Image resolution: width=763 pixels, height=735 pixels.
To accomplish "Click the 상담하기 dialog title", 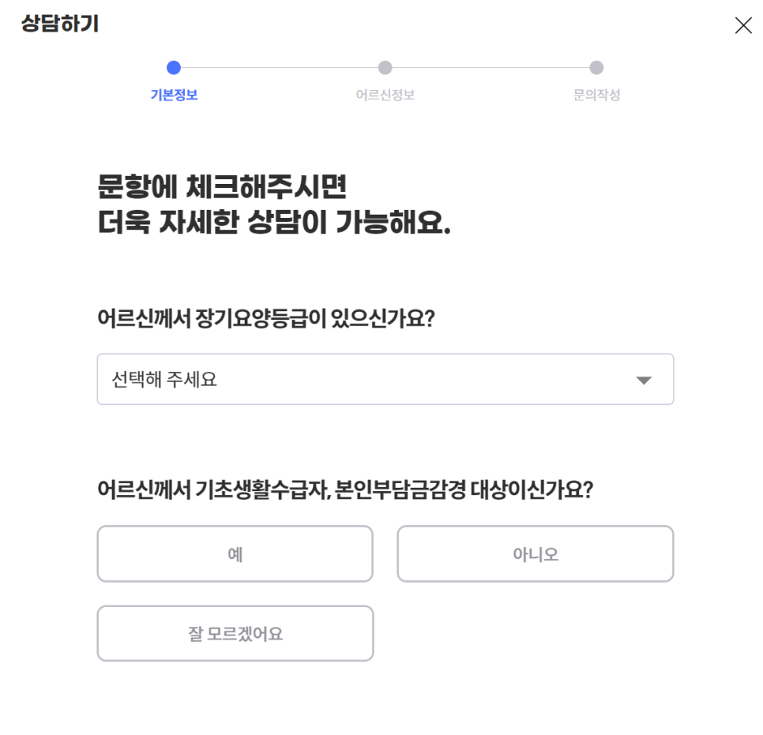I will [60, 24].
